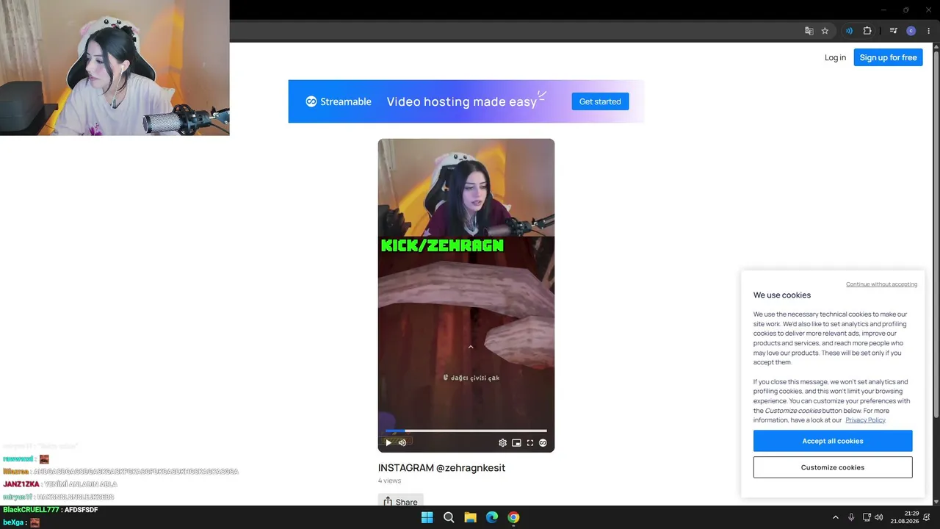This screenshot has height=529, width=940.
Task: Click the blue sound-waves extension icon
Action: pyautogui.click(x=849, y=31)
